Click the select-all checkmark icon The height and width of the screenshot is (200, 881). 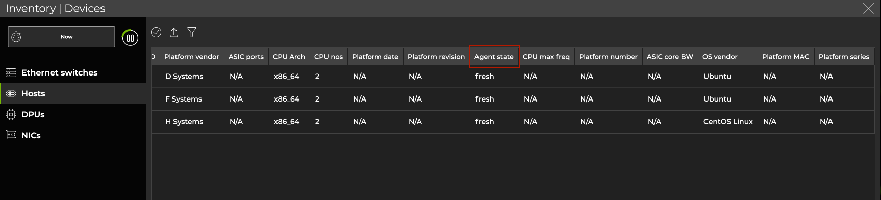pyautogui.click(x=156, y=32)
